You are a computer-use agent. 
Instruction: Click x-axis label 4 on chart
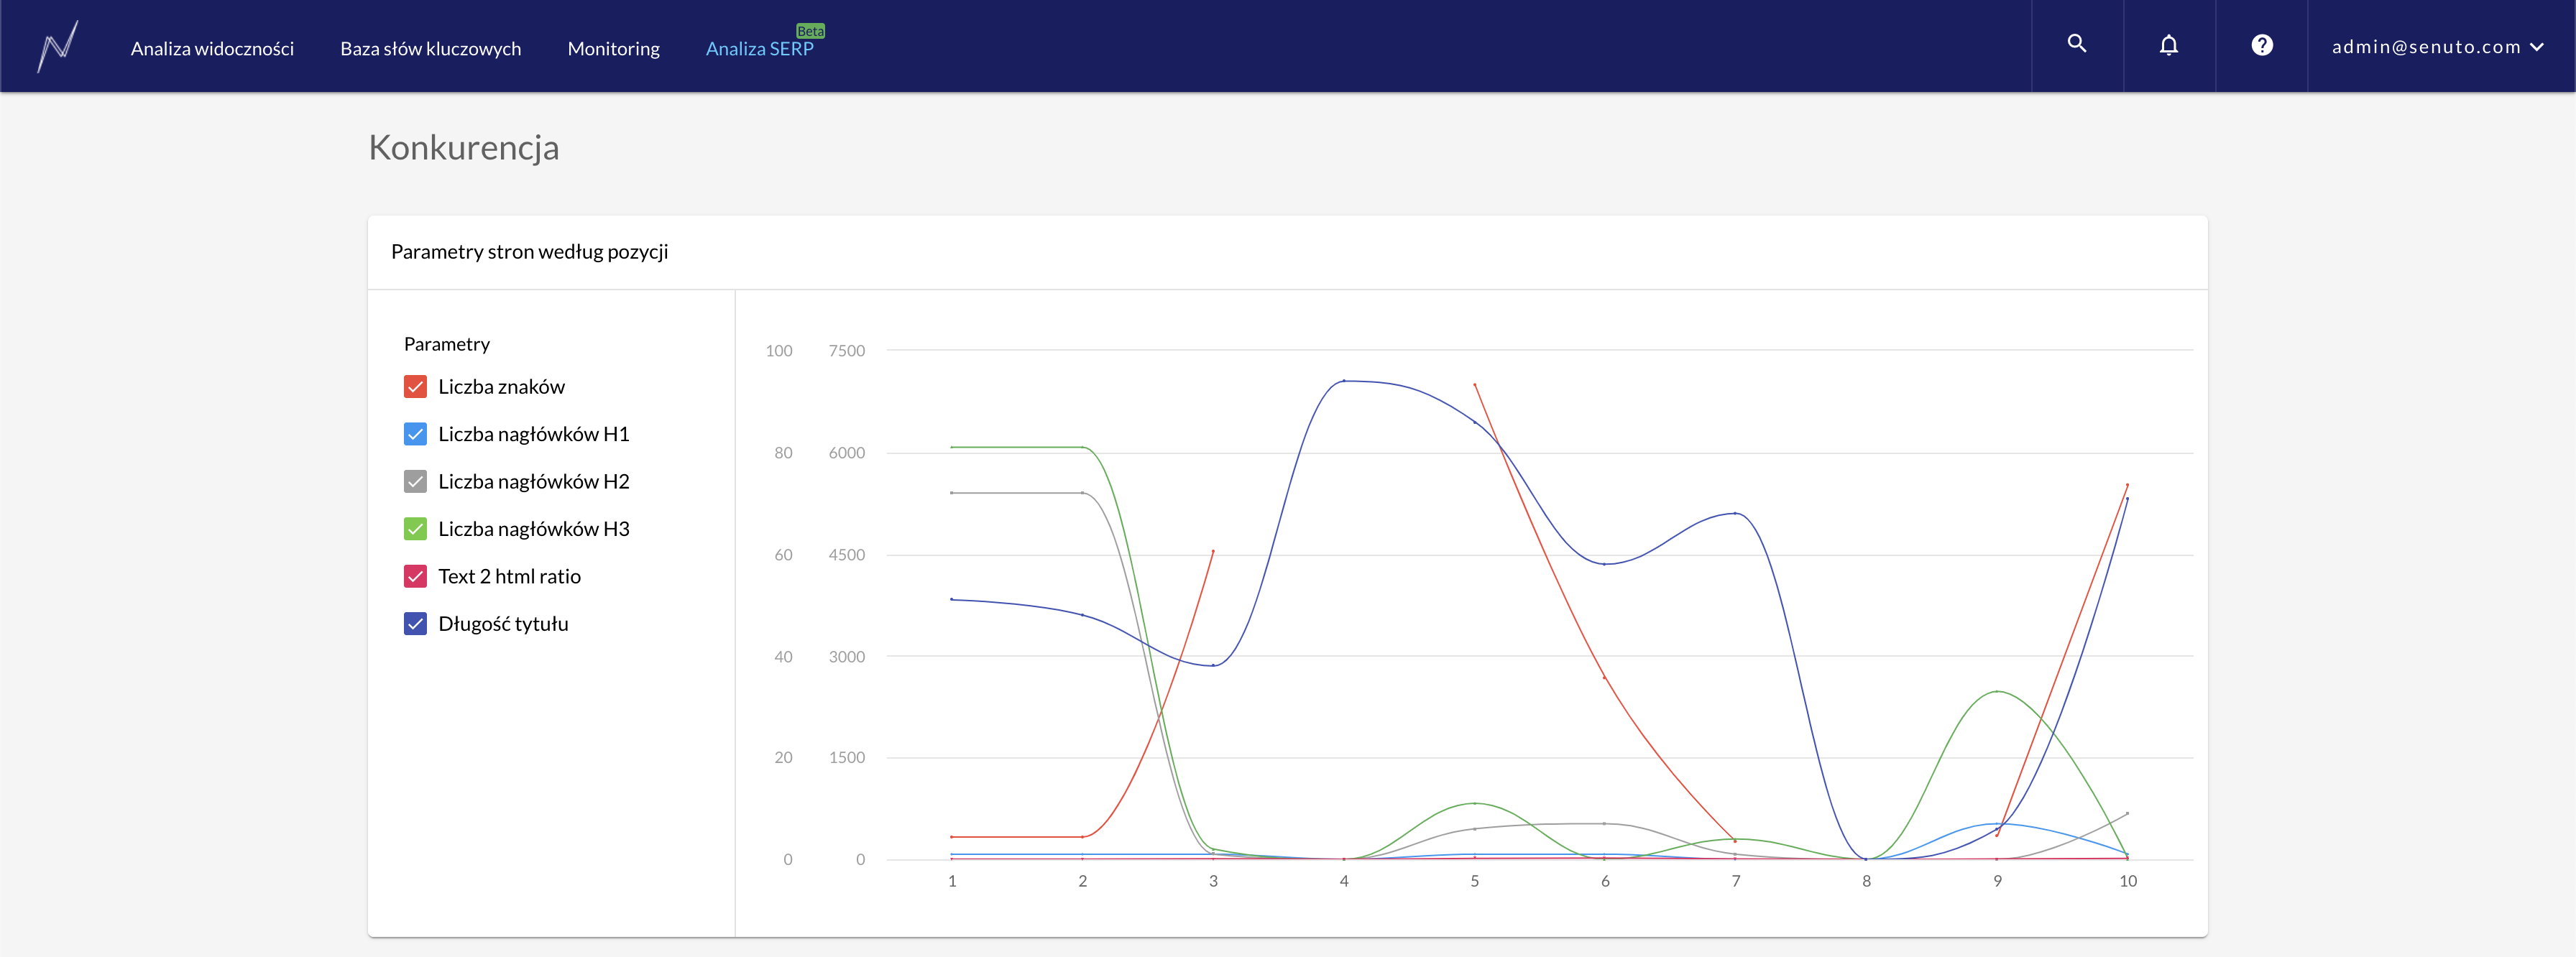pos(1344,881)
